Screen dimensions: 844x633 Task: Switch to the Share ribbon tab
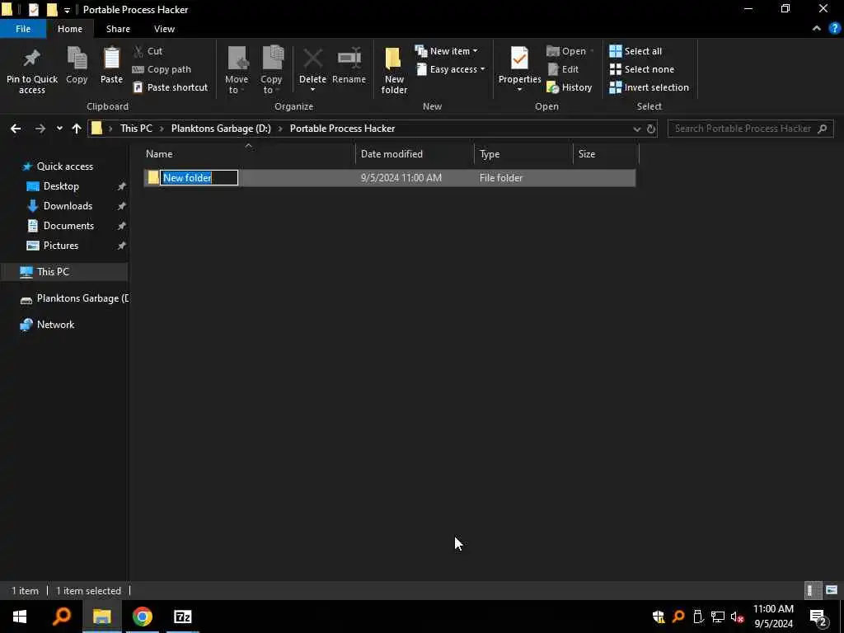(x=118, y=29)
